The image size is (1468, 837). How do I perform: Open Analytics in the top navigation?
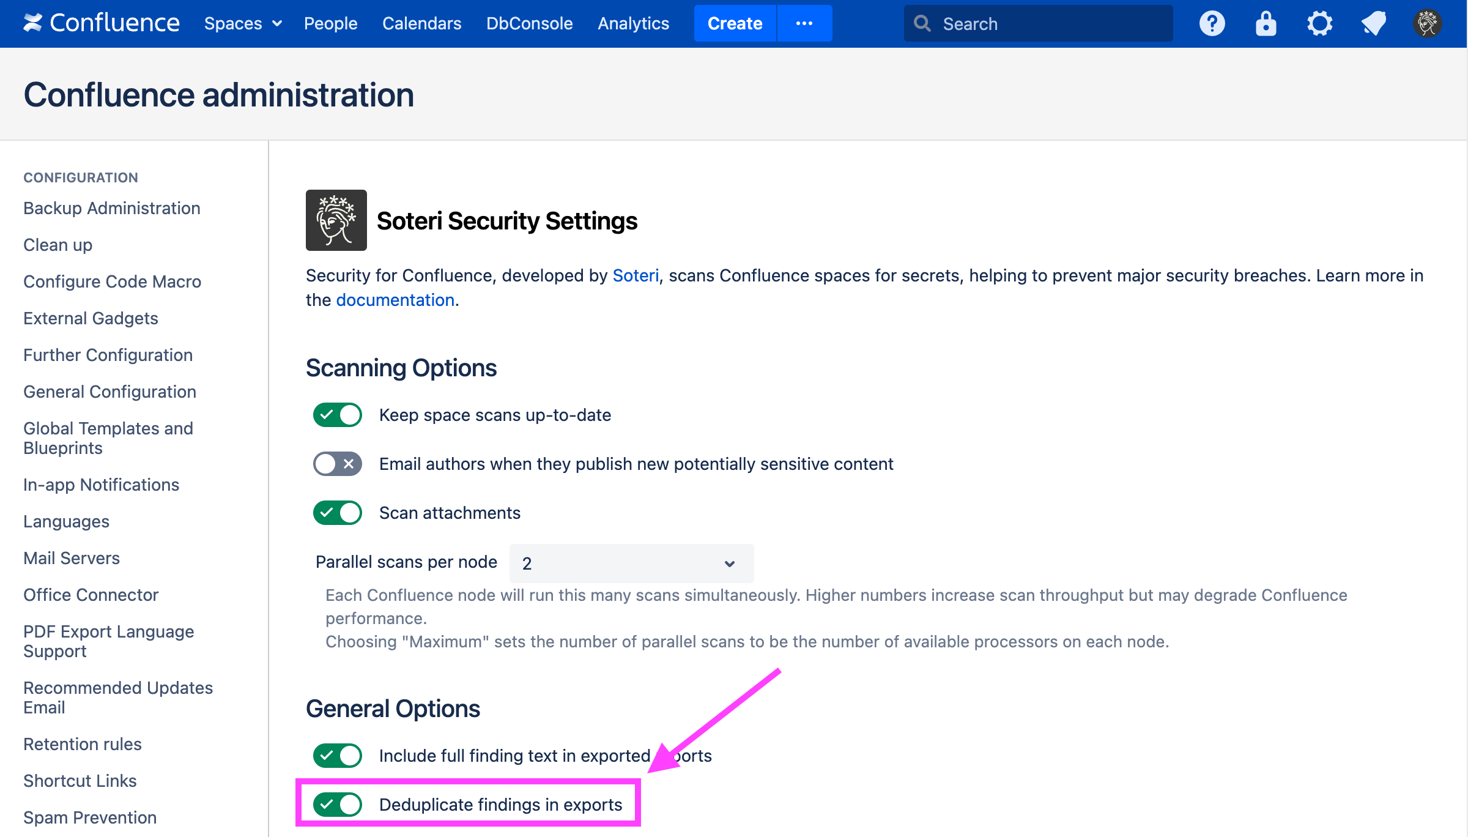(633, 23)
